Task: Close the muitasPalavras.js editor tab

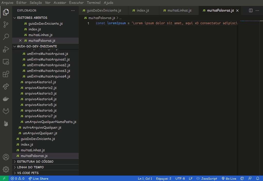Action: (238, 11)
